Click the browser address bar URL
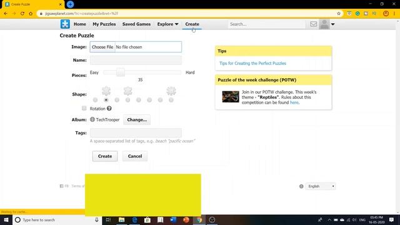 pyautogui.click(x=82, y=14)
